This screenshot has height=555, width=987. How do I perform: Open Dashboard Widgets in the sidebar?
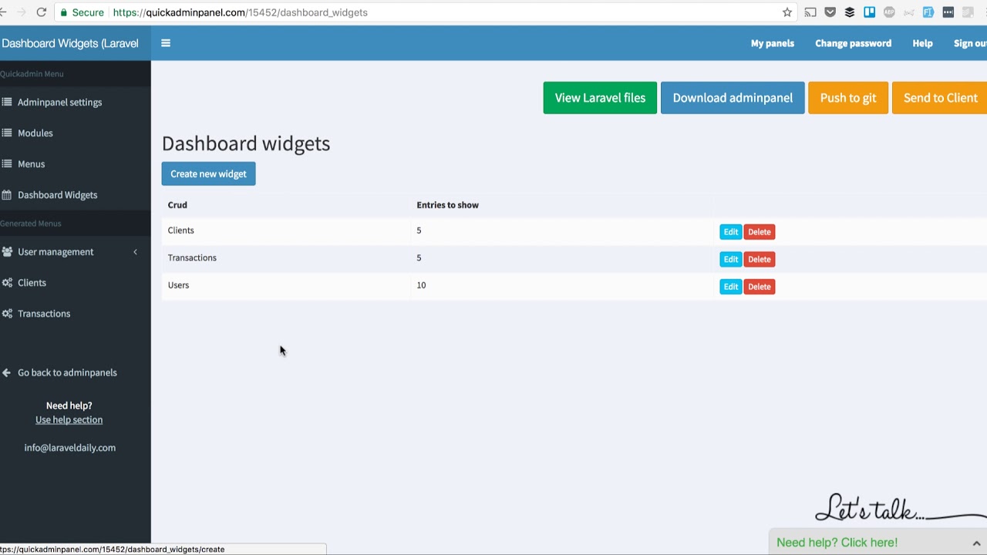(x=58, y=195)
